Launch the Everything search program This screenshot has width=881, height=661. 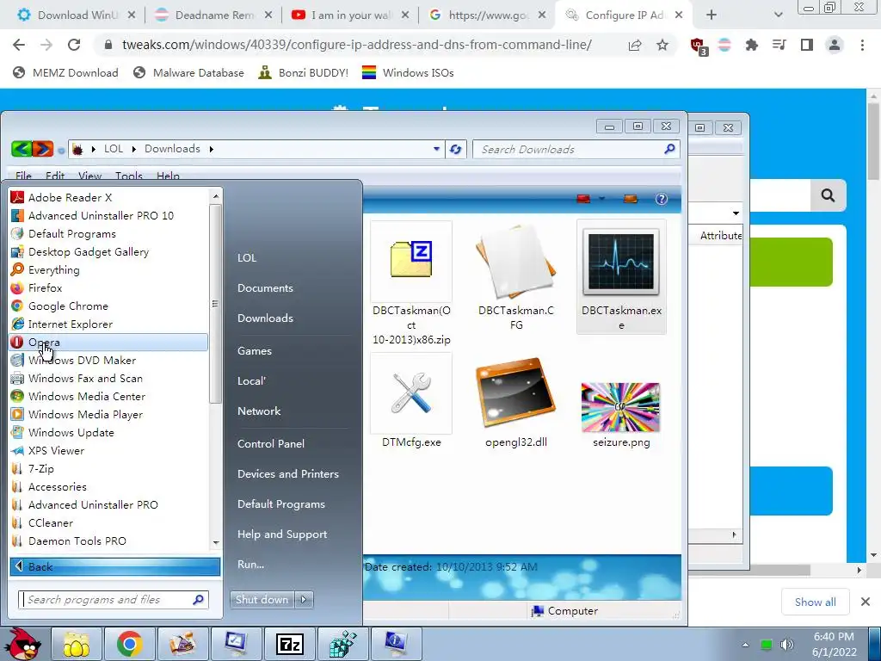[108, 269]
